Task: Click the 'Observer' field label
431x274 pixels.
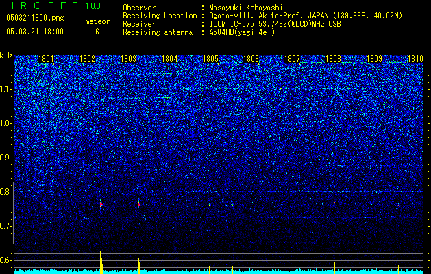Action: [139, 8]
